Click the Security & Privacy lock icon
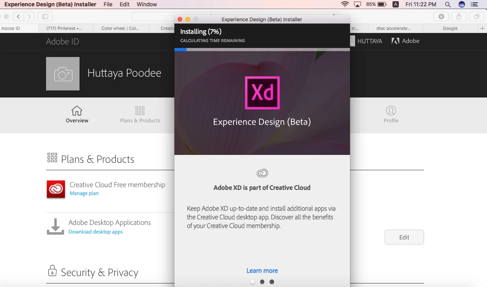This screenshot has height=287, width=487. pos(52,271)
